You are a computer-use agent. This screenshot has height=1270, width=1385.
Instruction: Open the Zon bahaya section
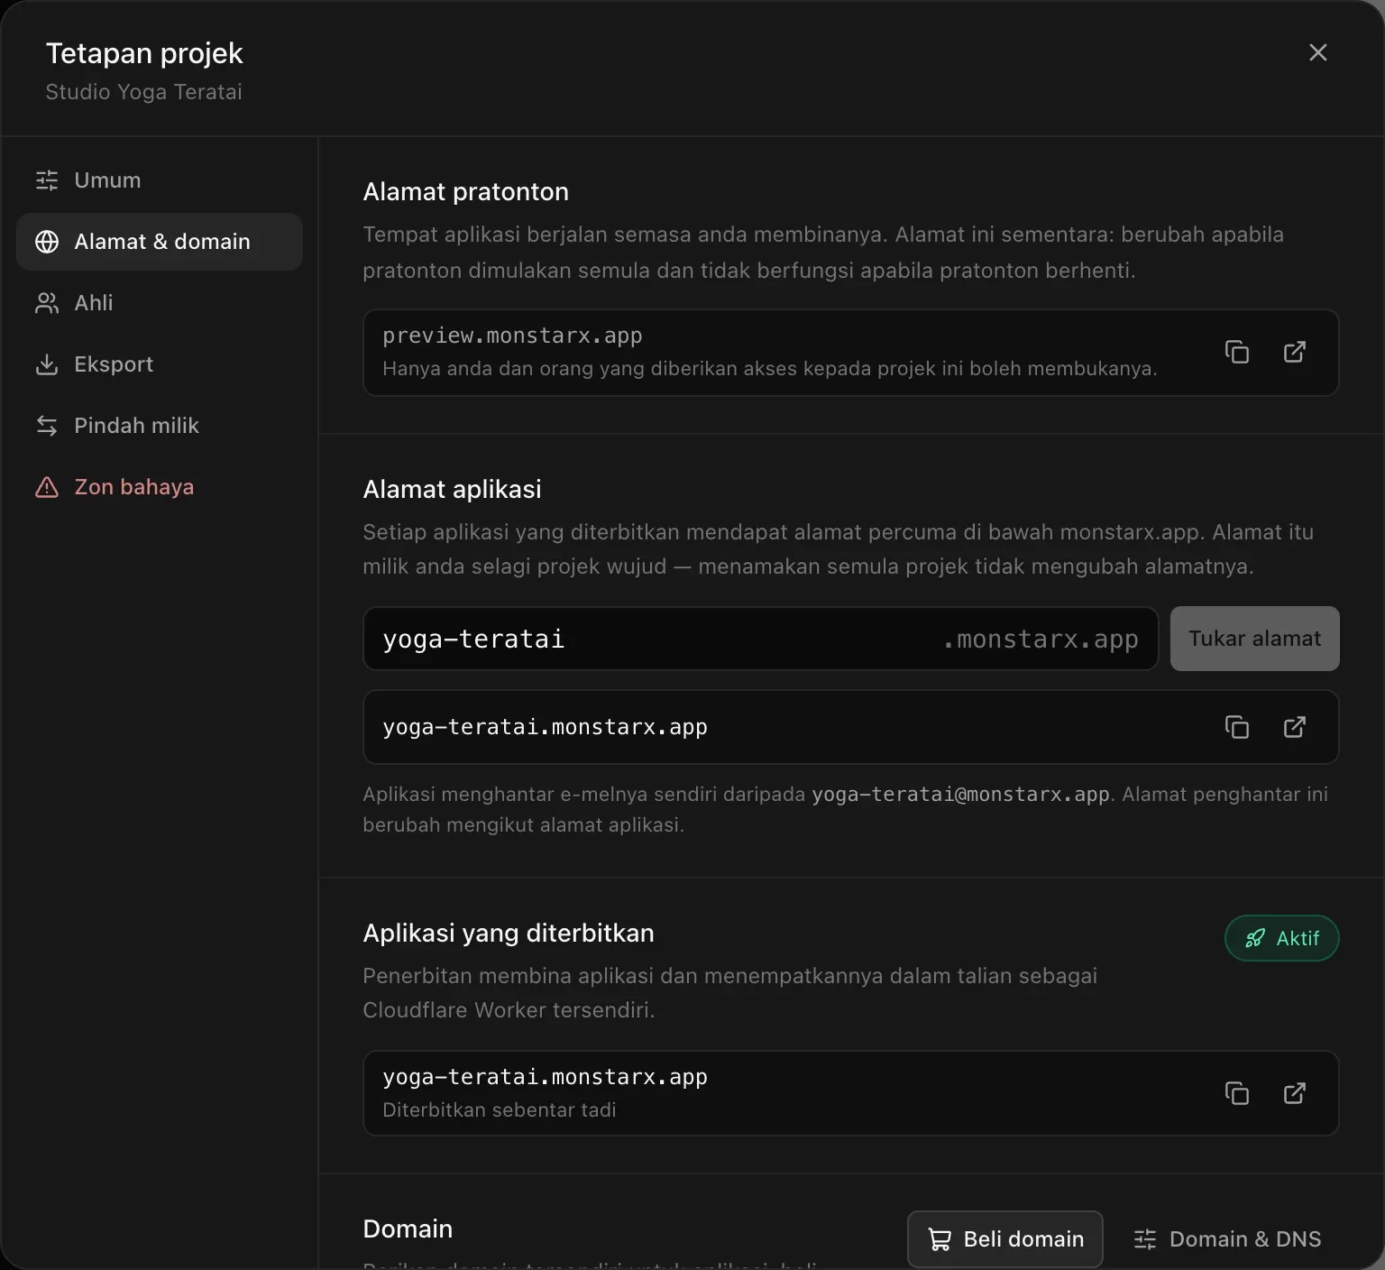[160, 487]
